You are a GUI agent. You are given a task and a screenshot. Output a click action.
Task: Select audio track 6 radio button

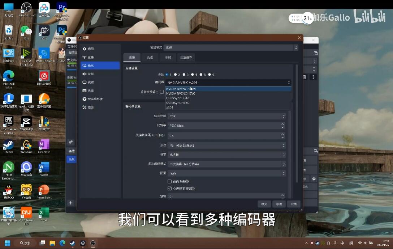click(x=210, y=75)
